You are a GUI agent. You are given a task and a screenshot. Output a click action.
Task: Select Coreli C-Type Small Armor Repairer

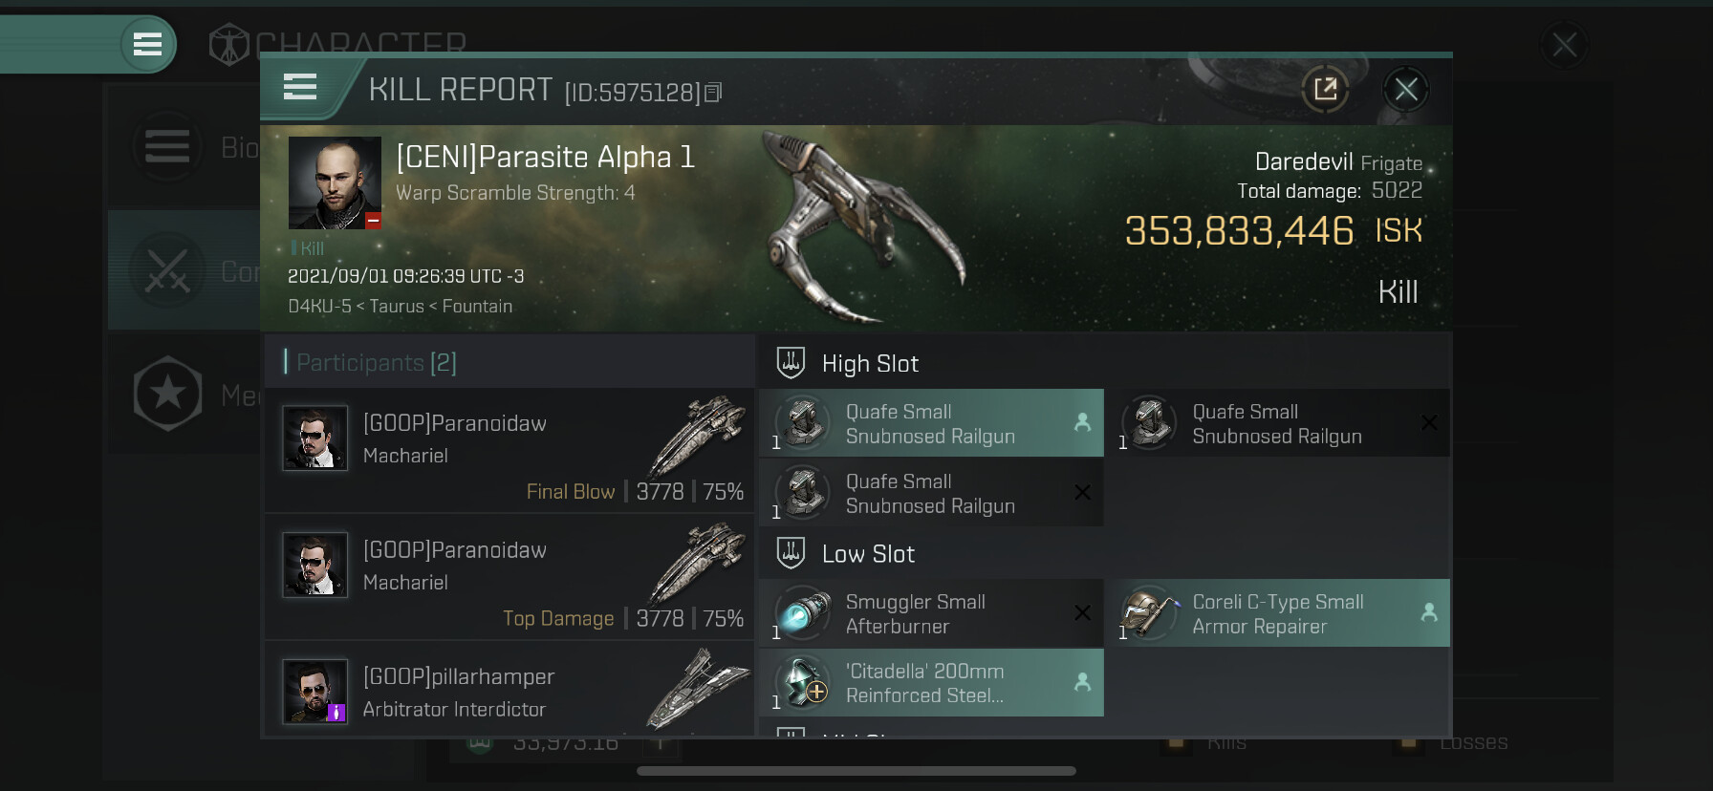click(1277, 613)
